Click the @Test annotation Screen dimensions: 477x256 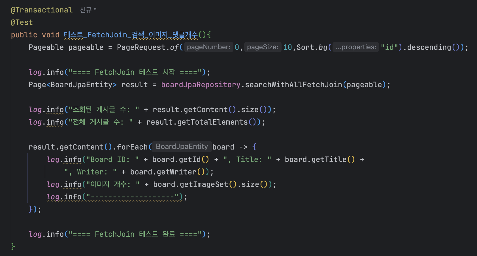point(22,22)
